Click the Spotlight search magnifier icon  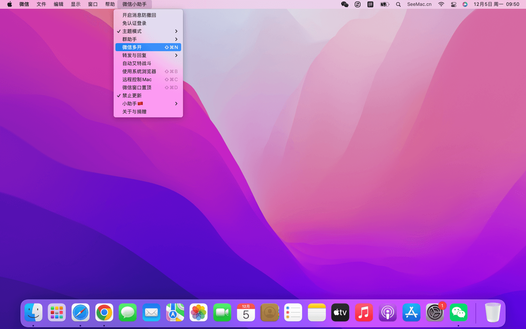[398, 4]
